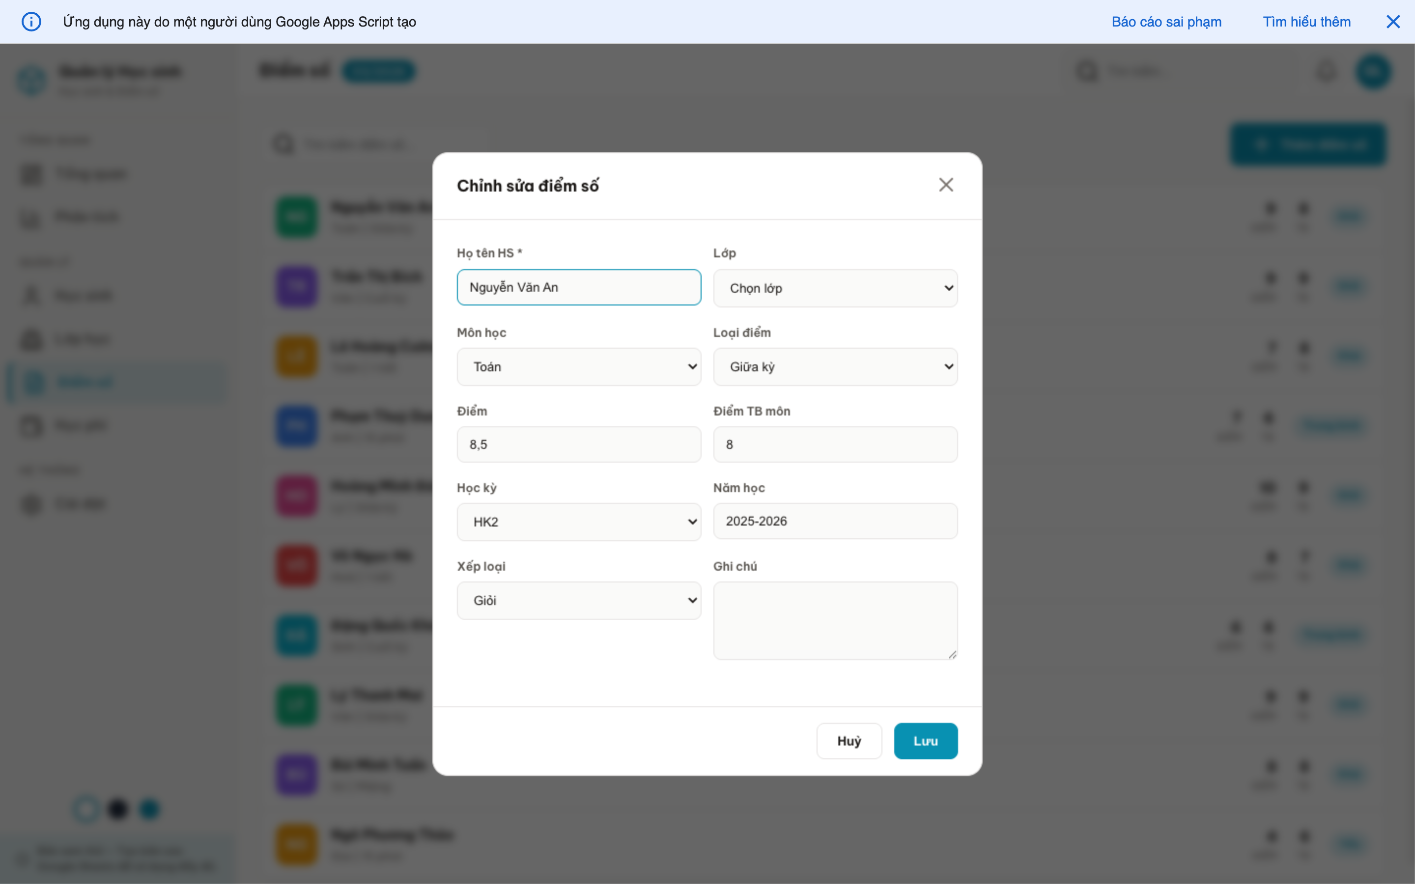Click the search icon in the page header
Viewport: 1415px width, 884px height.
[x=1086, y=71]
